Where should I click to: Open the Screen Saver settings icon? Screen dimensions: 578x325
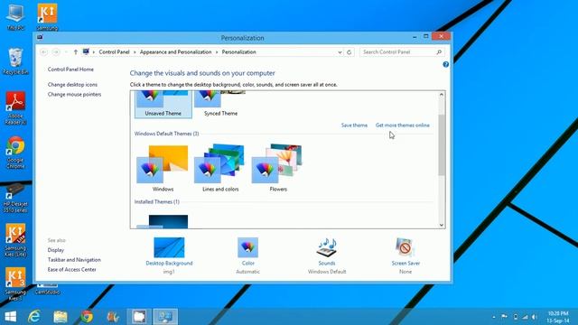pos(406,247)
